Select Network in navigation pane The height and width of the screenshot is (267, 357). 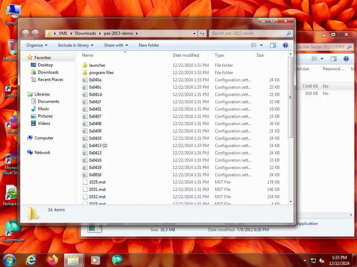pyautogui.click(x=42, y=152)
